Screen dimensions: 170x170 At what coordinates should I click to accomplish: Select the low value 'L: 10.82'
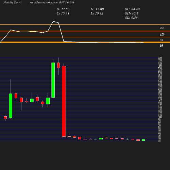tap(97, 14)
